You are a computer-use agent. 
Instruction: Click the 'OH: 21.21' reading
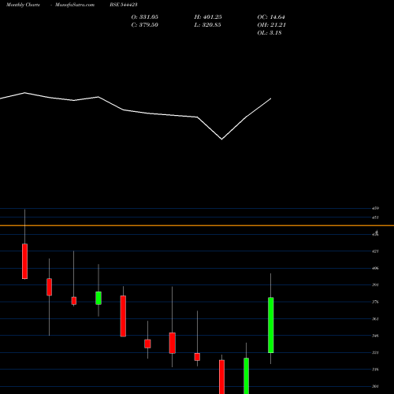[272, 25]
